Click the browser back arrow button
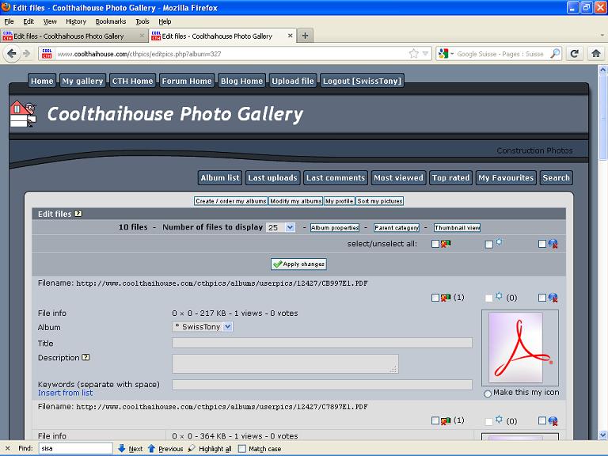Image resolution: width=608 pixels, height=456 pixels. (x=11, y=53)
